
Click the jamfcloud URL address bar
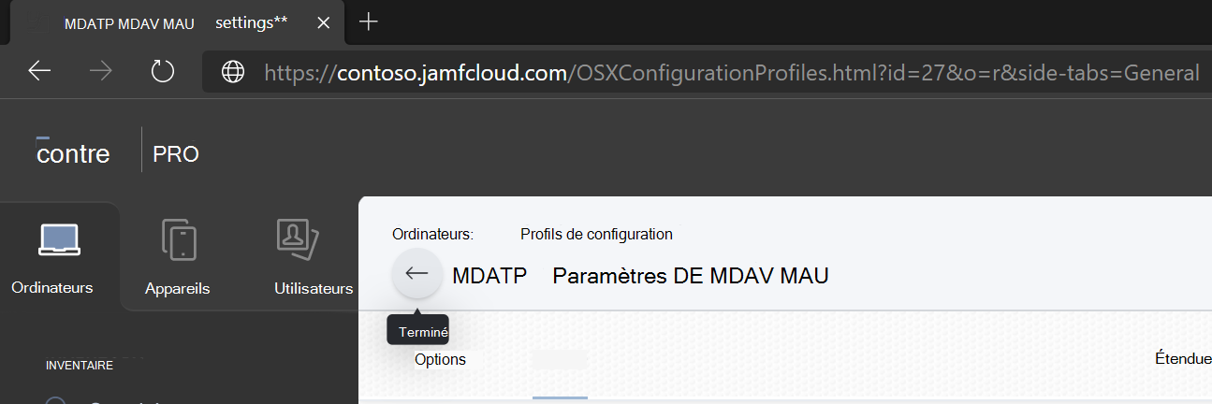[707, 72]
